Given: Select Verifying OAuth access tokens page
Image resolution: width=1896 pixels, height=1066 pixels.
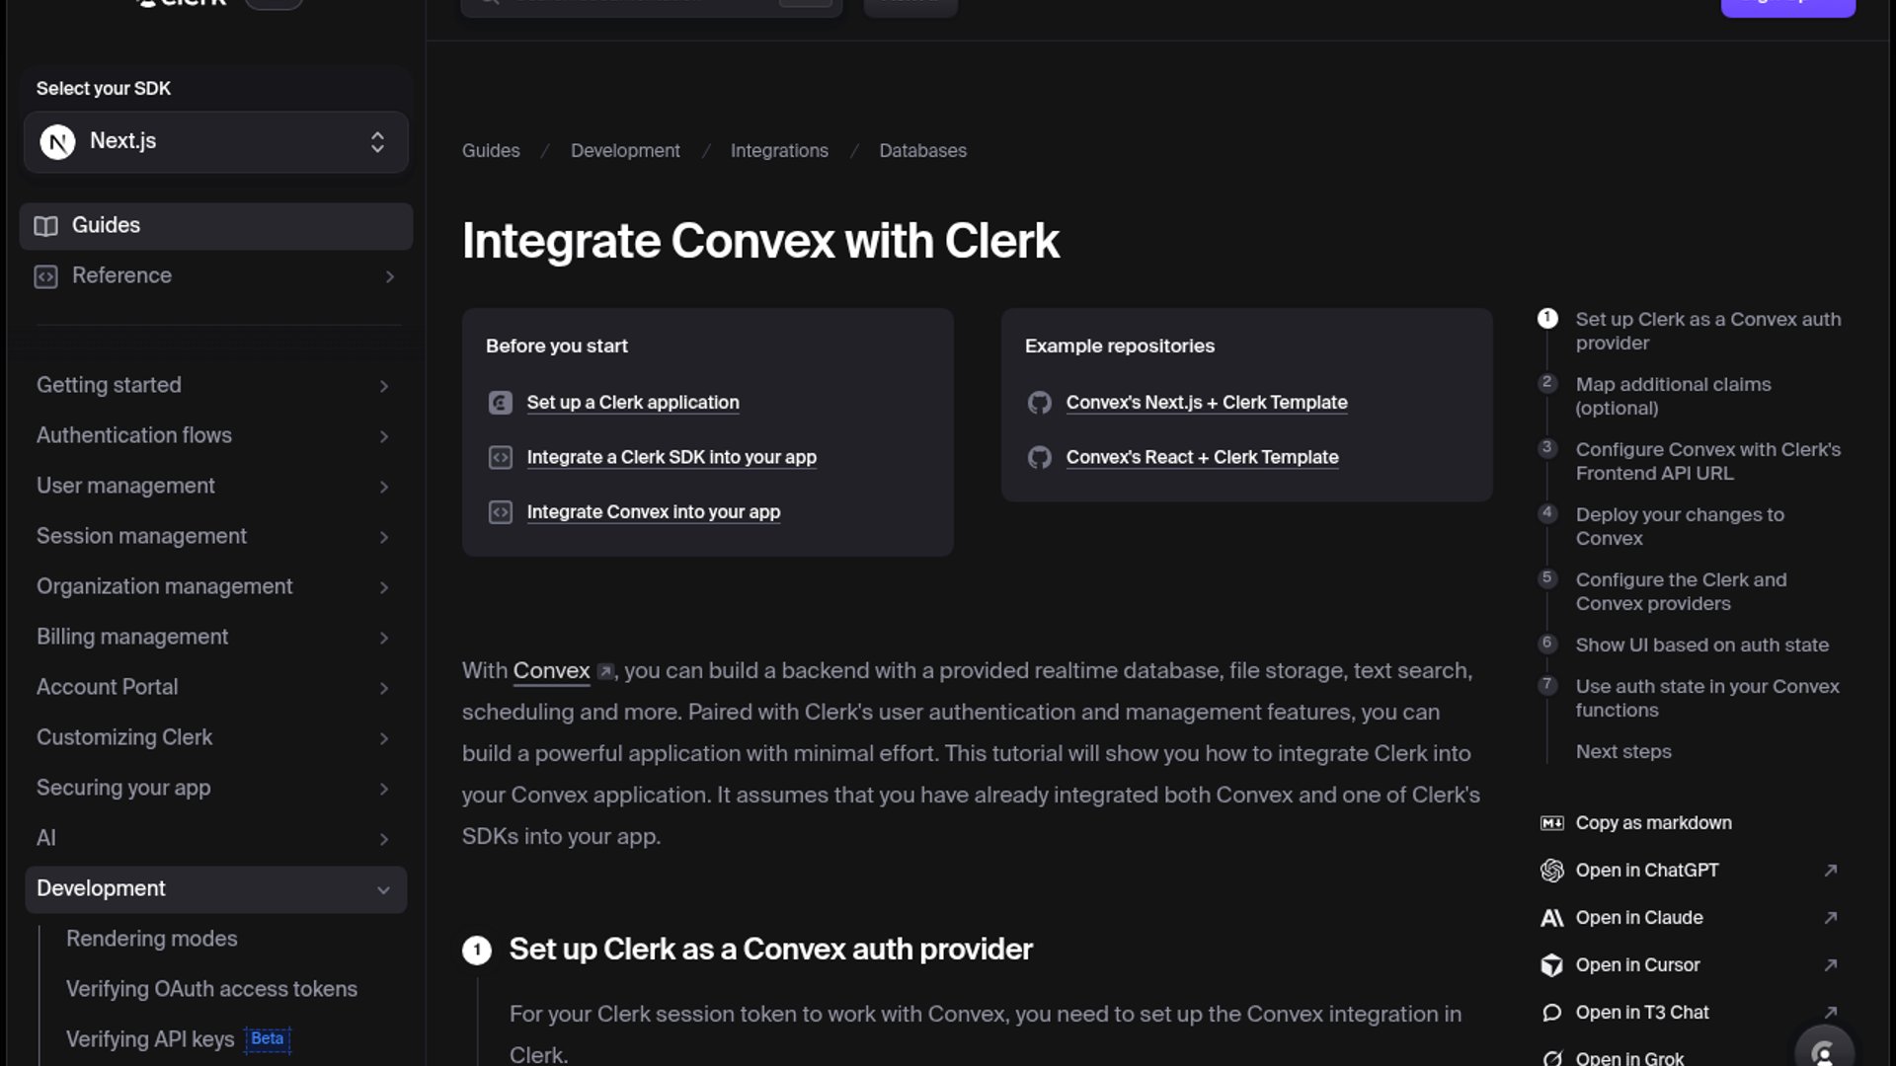Looking at the screenshot, I should click(x=211, y=989).
